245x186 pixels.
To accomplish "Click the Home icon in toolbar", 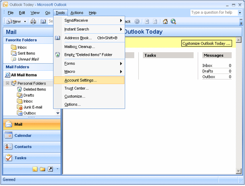I will (165, 21).
